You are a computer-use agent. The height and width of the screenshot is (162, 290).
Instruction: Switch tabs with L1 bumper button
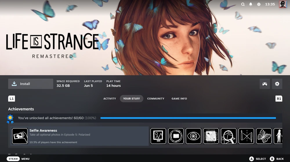coord(12,99)
